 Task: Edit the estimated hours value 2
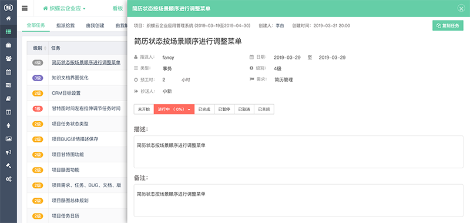click(164, 80)
